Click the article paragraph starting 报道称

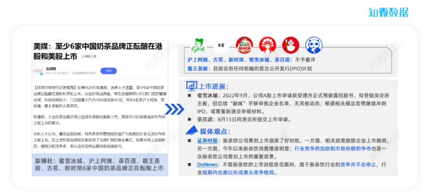click(x=100, y=120)
